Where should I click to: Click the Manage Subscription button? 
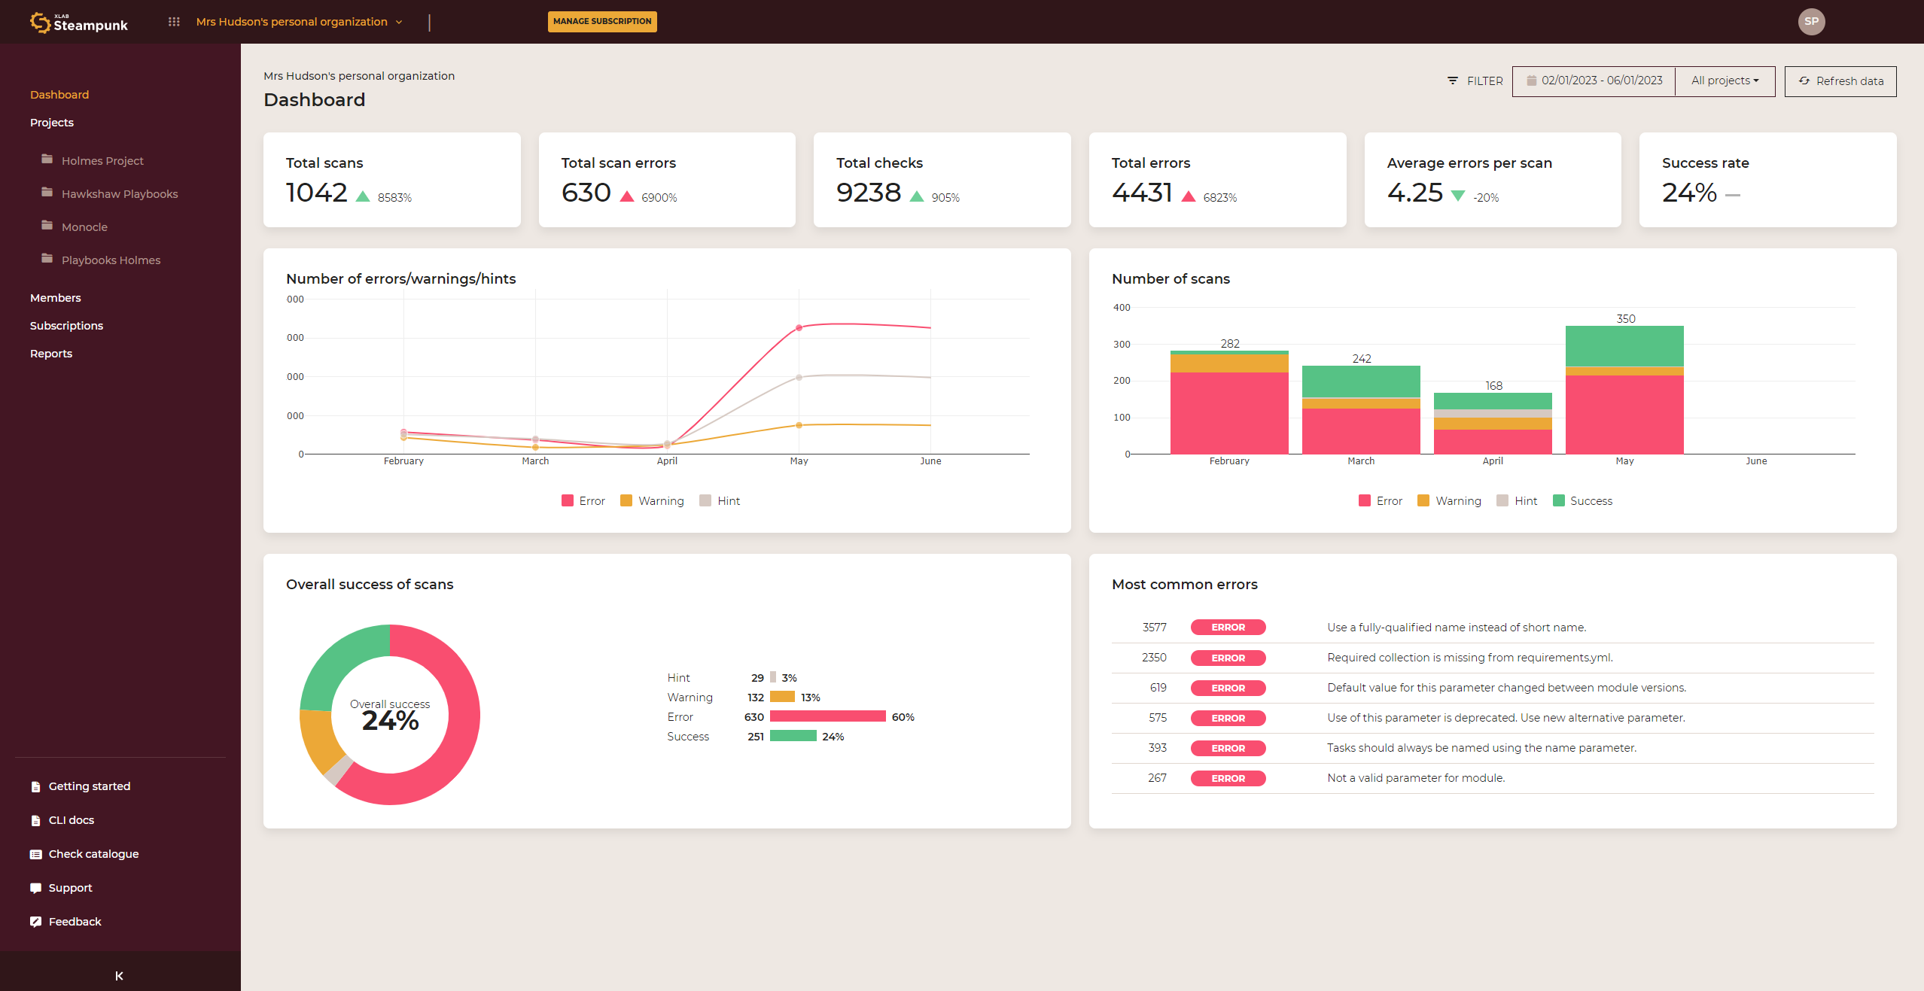click(601, 22)
